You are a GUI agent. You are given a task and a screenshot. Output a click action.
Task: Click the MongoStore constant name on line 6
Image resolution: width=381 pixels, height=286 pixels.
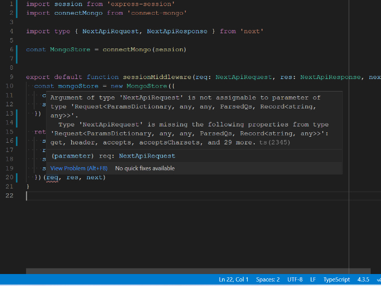pos(70,50)
